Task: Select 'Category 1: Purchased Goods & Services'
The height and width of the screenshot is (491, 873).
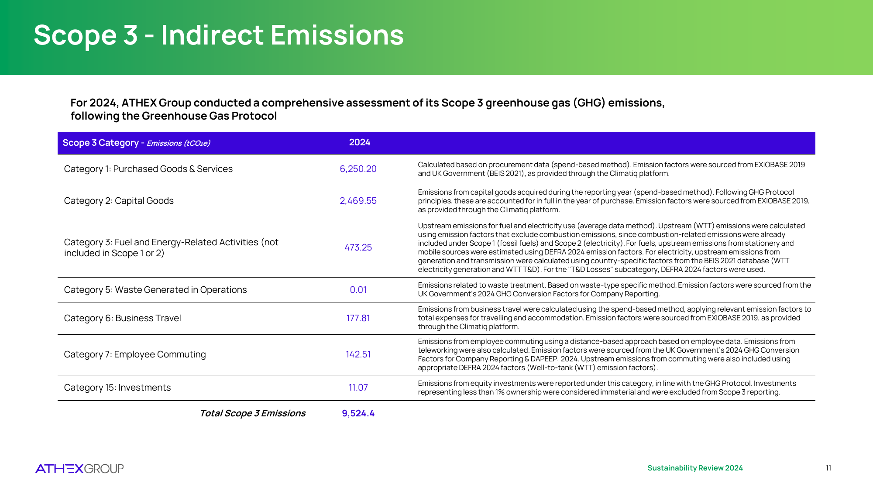Action: click(148, 169)
